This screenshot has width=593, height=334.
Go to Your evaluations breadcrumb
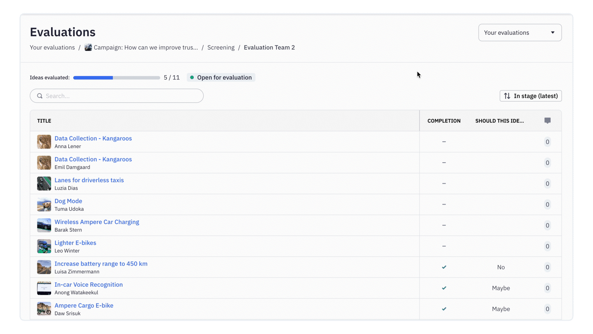52,47
